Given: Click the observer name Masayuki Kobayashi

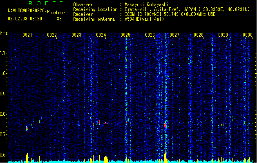Looking at the screenshot, I should click(146, 4).
